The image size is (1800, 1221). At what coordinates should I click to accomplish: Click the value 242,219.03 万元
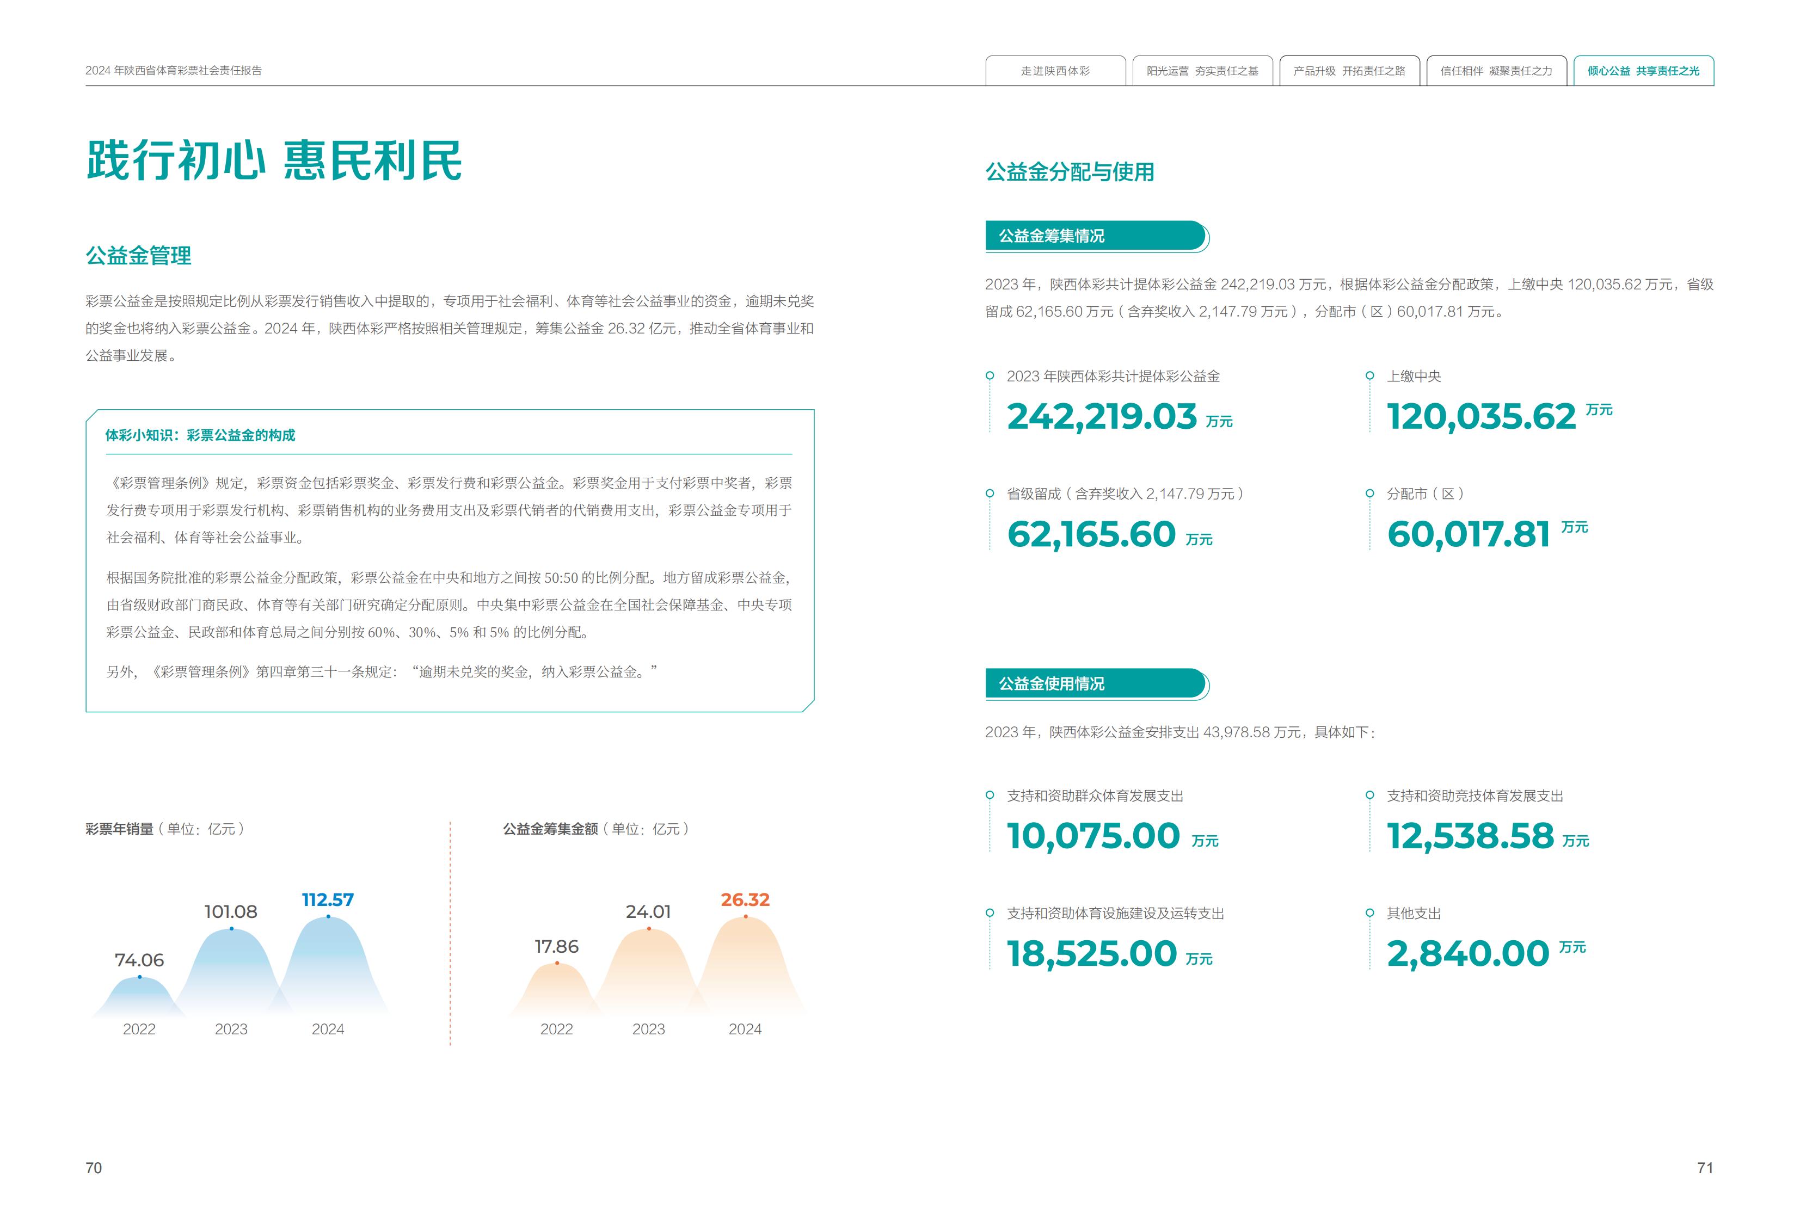pos(1119,417)
